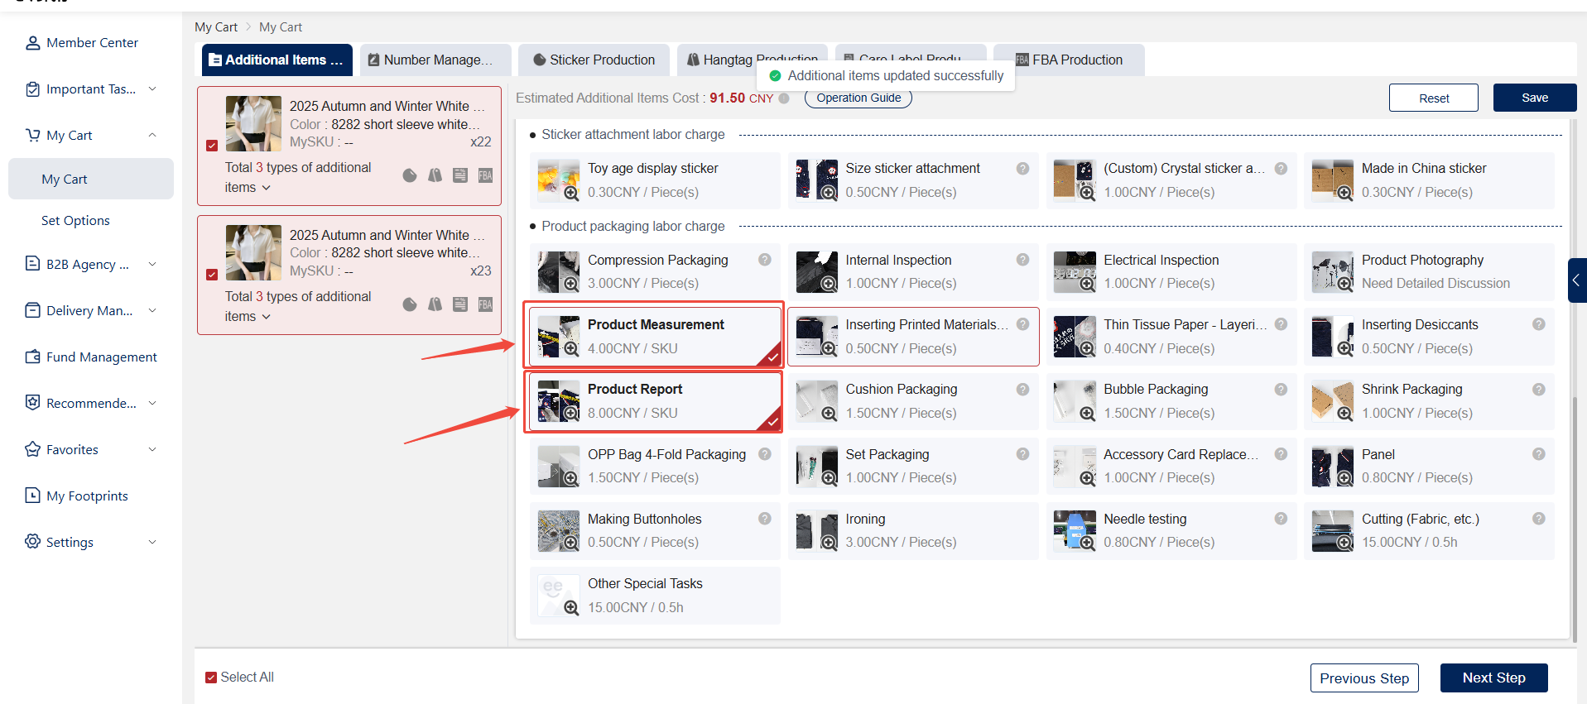Open the right-edge collapse panel handle

(1577, 280)
